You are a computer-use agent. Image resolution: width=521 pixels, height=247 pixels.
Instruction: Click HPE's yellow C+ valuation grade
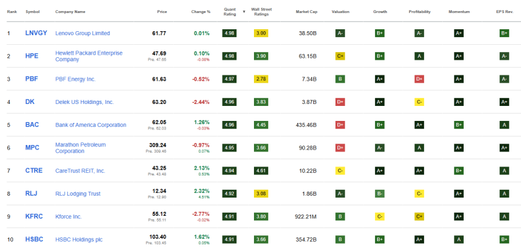click(x=340, y=56)
